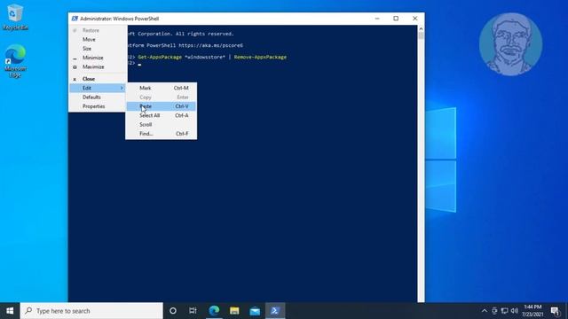Choose Close in the system menu
The height and width of the screenshot is (319, 568).
98,79
